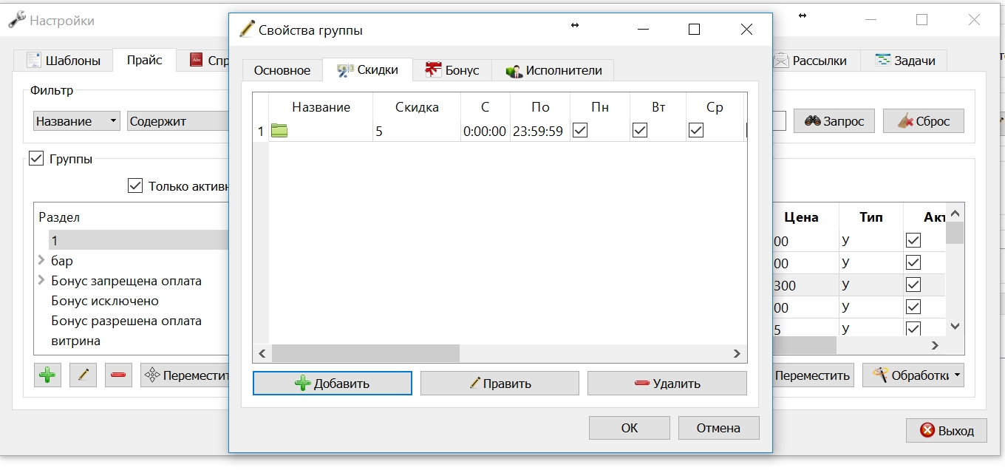Click the end time cell 23:59:59
1005x470 pixels.
tap(539, 131)
